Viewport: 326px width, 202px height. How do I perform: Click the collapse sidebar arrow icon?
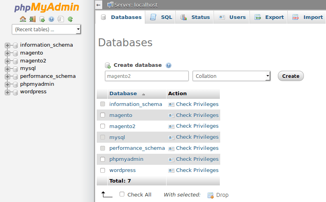pyautogui.click(x=99, y=5)
